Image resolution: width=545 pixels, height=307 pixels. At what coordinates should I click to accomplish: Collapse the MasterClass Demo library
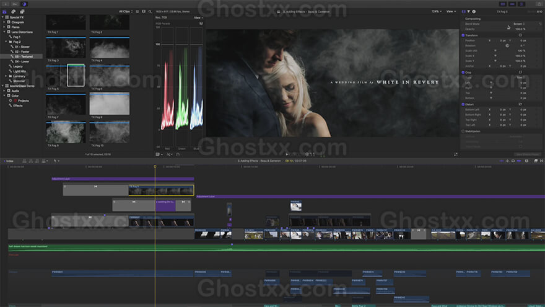coord(2,86)
